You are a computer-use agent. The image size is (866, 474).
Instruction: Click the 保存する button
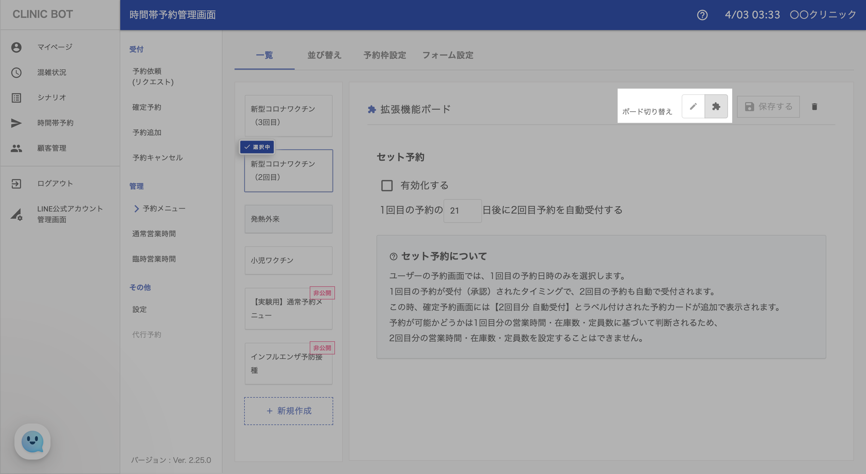coord(768,107)
